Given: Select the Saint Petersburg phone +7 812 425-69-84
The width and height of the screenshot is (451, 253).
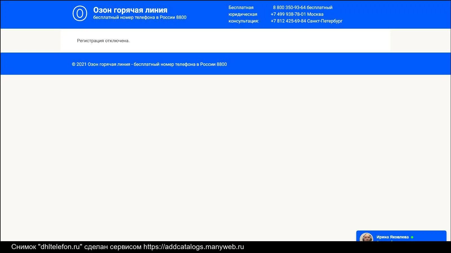Looking at the screenshot, I should coord(307,21).
